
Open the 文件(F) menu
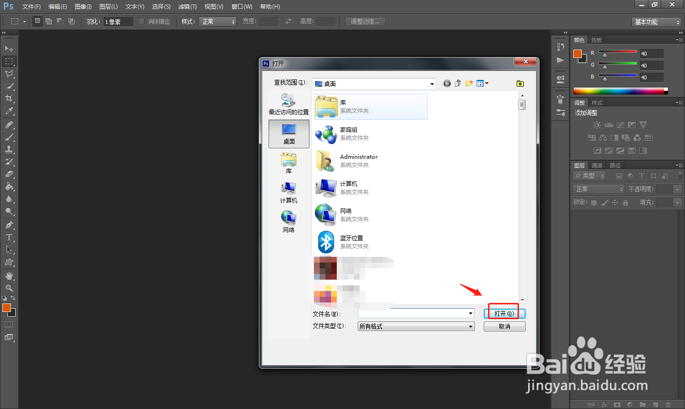[31, 7]
